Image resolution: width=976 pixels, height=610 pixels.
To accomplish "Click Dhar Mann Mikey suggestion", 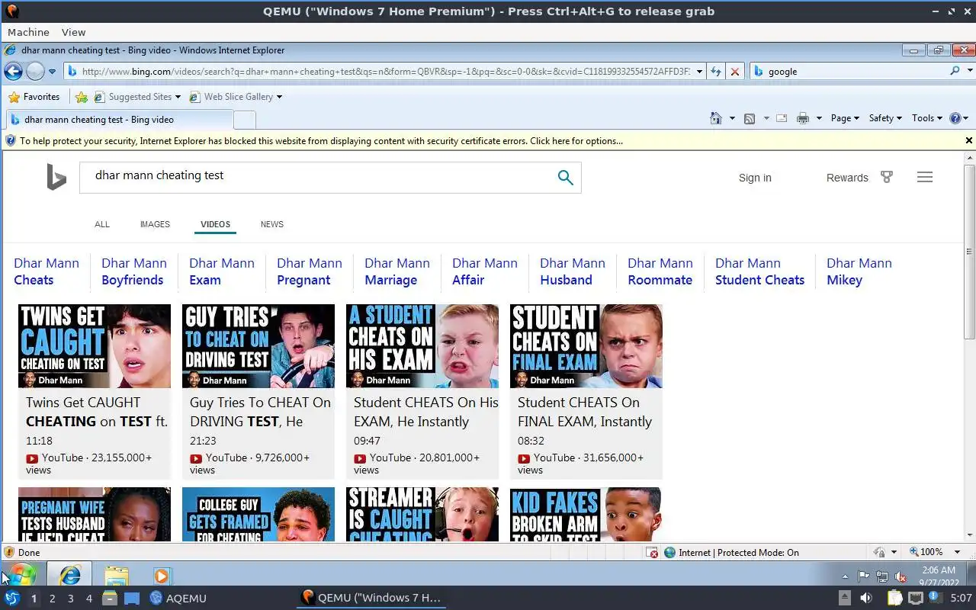I will (x=859, y=271).
